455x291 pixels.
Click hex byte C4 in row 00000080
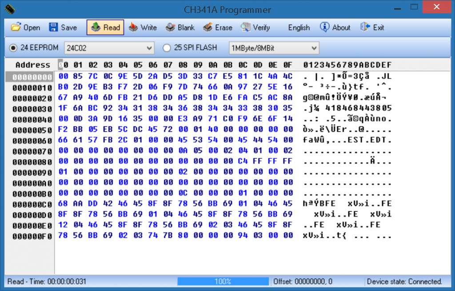(243, 161)
